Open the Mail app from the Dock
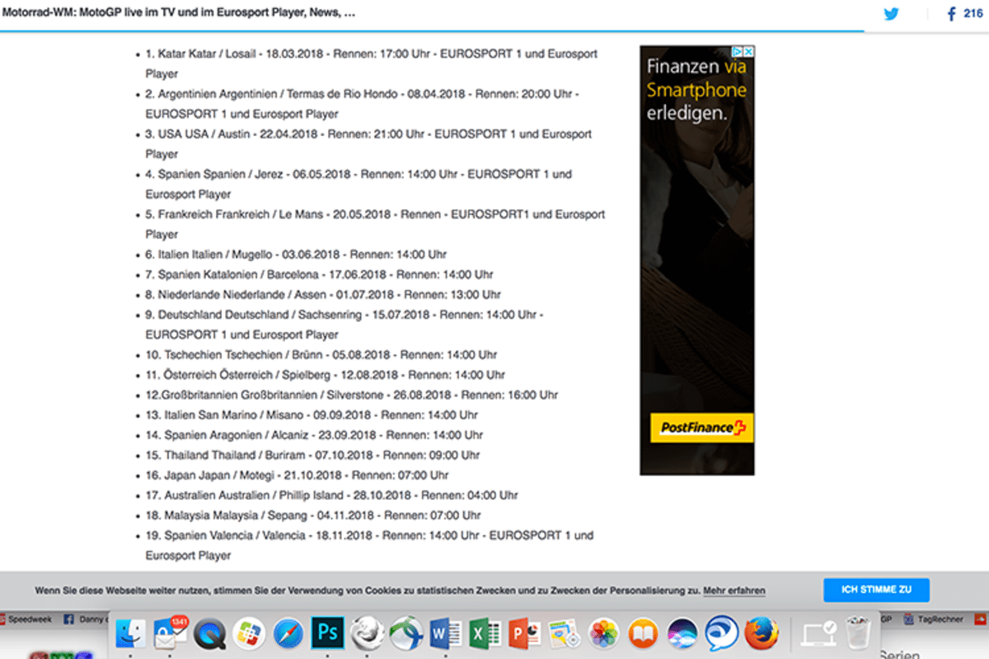Image resolution: width=989 pixels, height=659 pixels. point(169,634)
